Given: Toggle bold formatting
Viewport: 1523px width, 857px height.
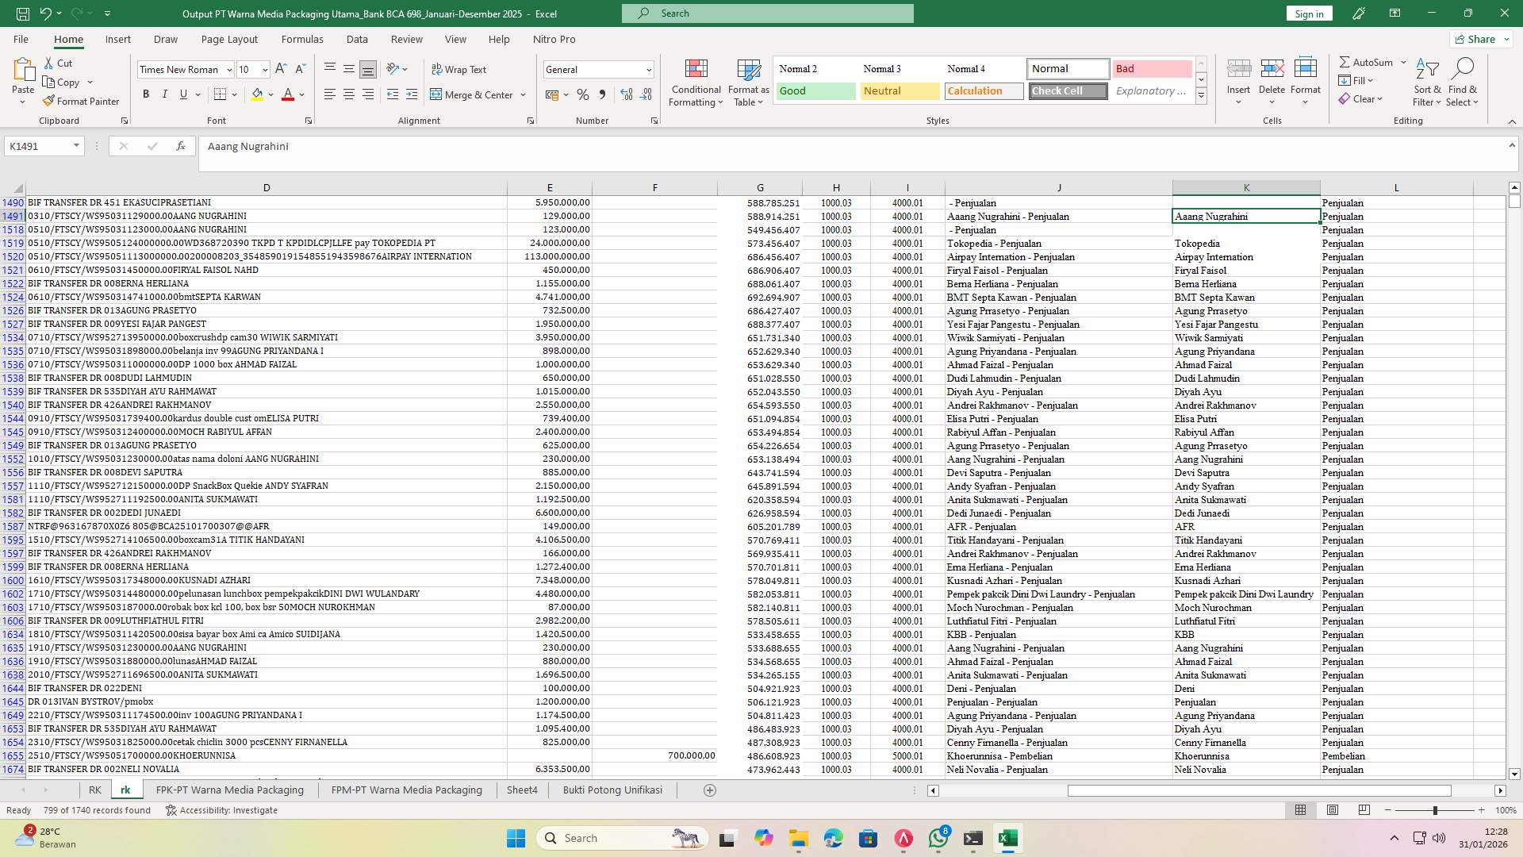Looking at the screenshot, I should click(x=146, y=94).
